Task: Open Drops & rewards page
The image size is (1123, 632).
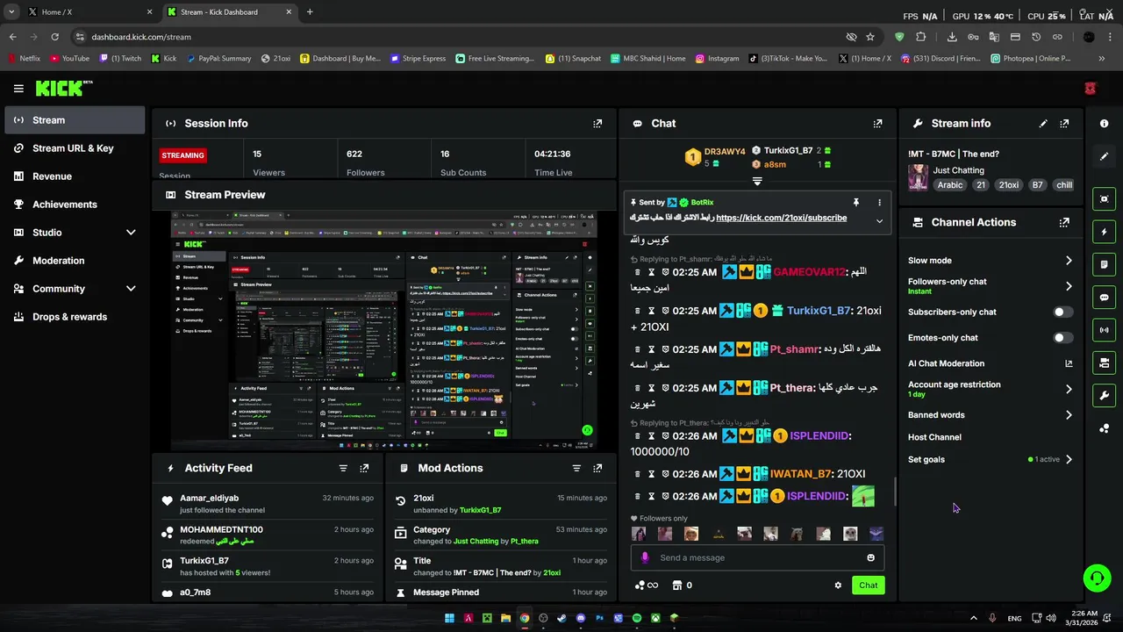Action: tap(75, 317)
